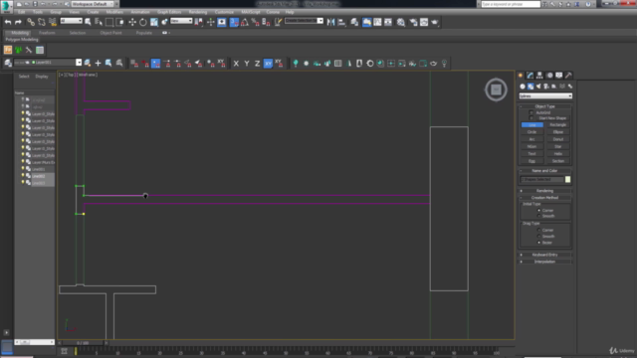Expand the Keyboard Entry rollout

coord(544,255)
